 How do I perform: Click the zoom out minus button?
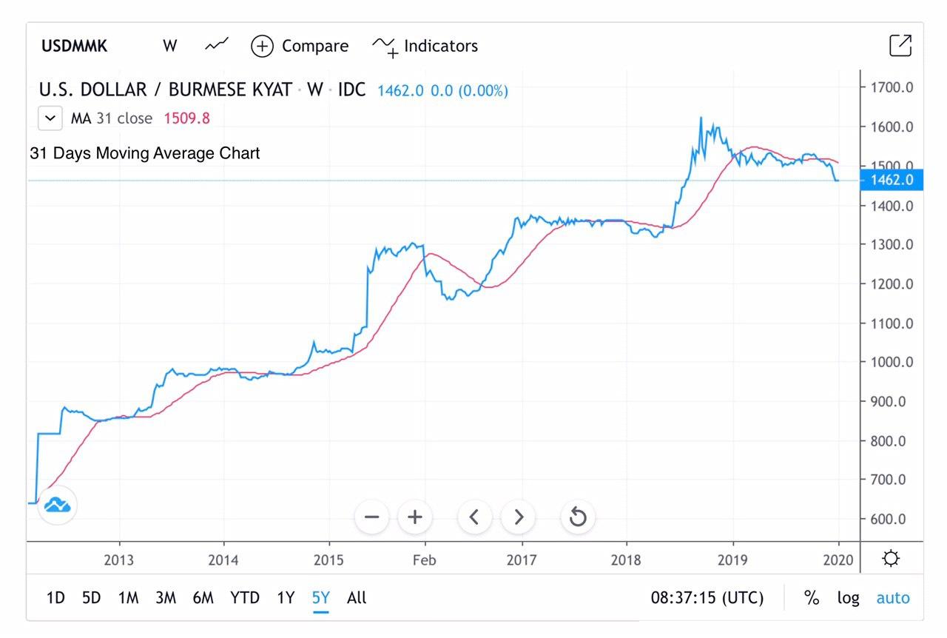coord(372,517)
